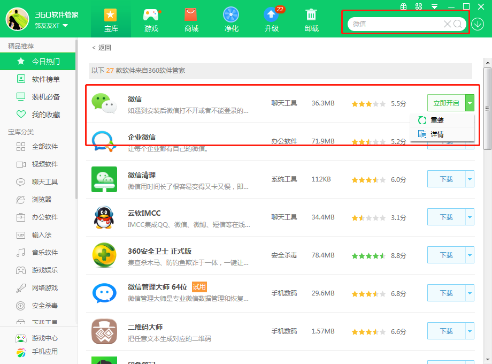Open the 升级 upgrade tab
Screen dimensions: 492x364
pyautogui.click(x=272, y=20)
